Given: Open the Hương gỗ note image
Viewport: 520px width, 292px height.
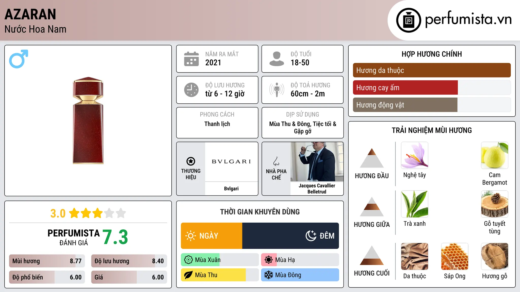Looking at the screenshot, I should tap(495, 257).
